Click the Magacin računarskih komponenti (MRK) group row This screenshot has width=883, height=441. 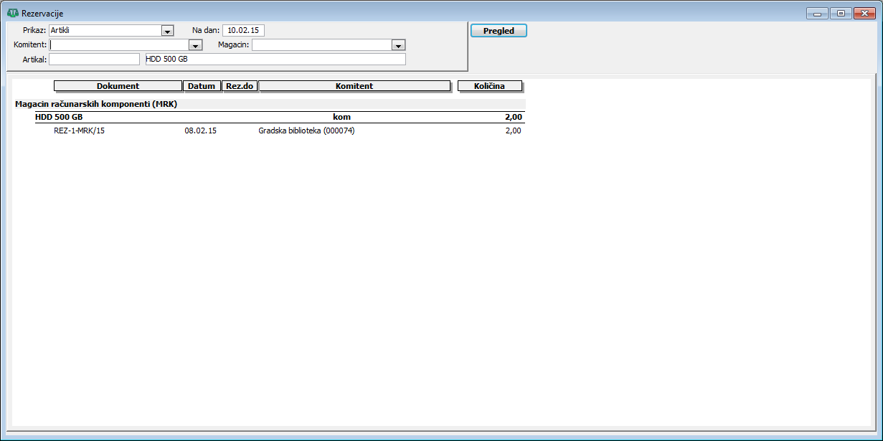click(96, 104)
